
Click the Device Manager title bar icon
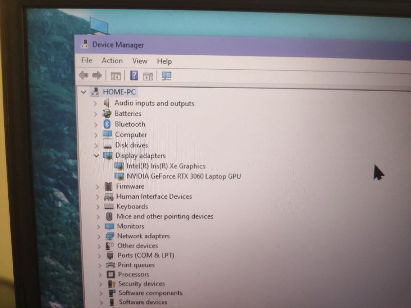point(85,45)
